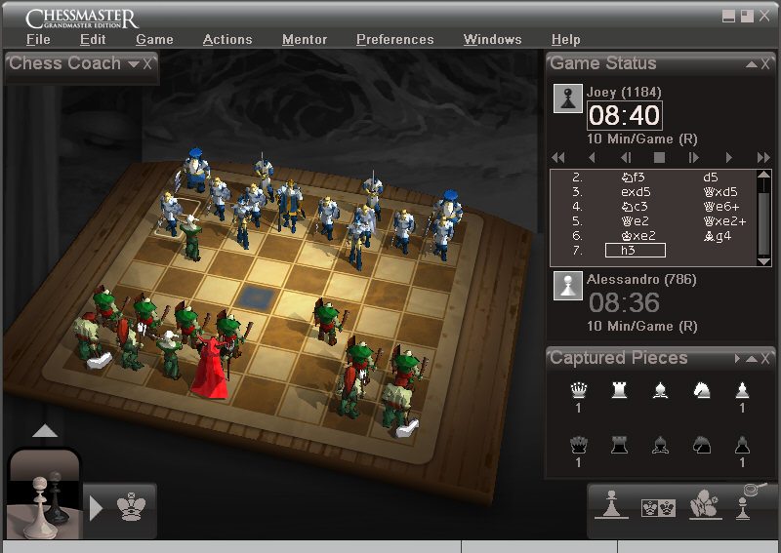Select move Qxd5 in move list

tap(720, 192)
